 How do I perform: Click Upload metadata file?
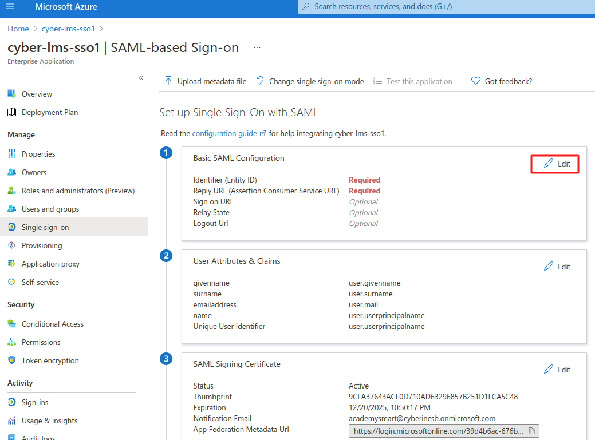(x=206, y=81)
